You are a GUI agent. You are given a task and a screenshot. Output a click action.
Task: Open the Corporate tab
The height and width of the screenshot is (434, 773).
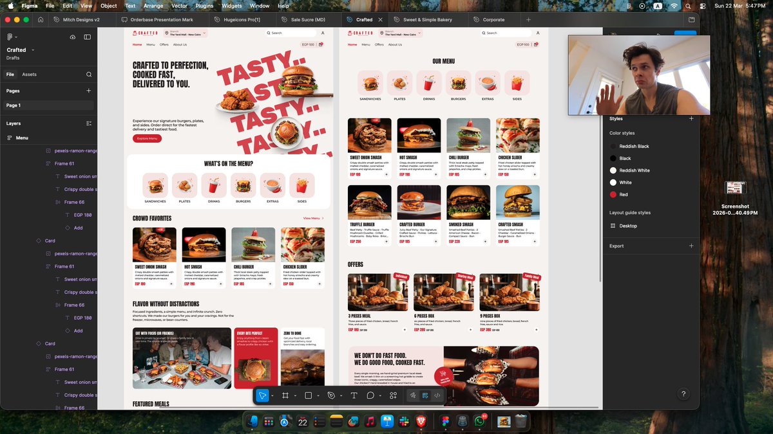tap(493, 20)
